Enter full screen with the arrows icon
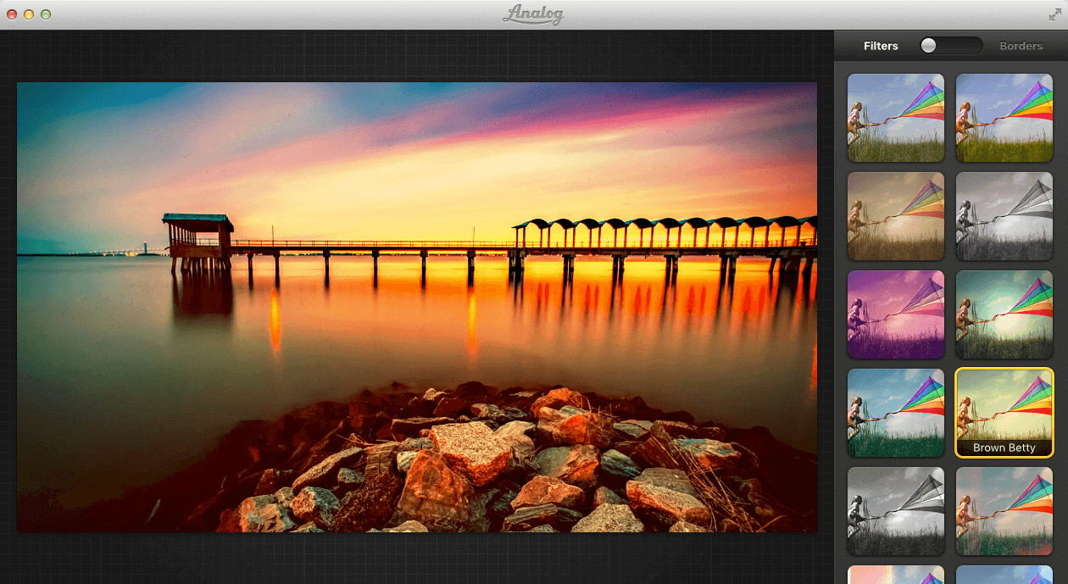 coord(1054,14)
